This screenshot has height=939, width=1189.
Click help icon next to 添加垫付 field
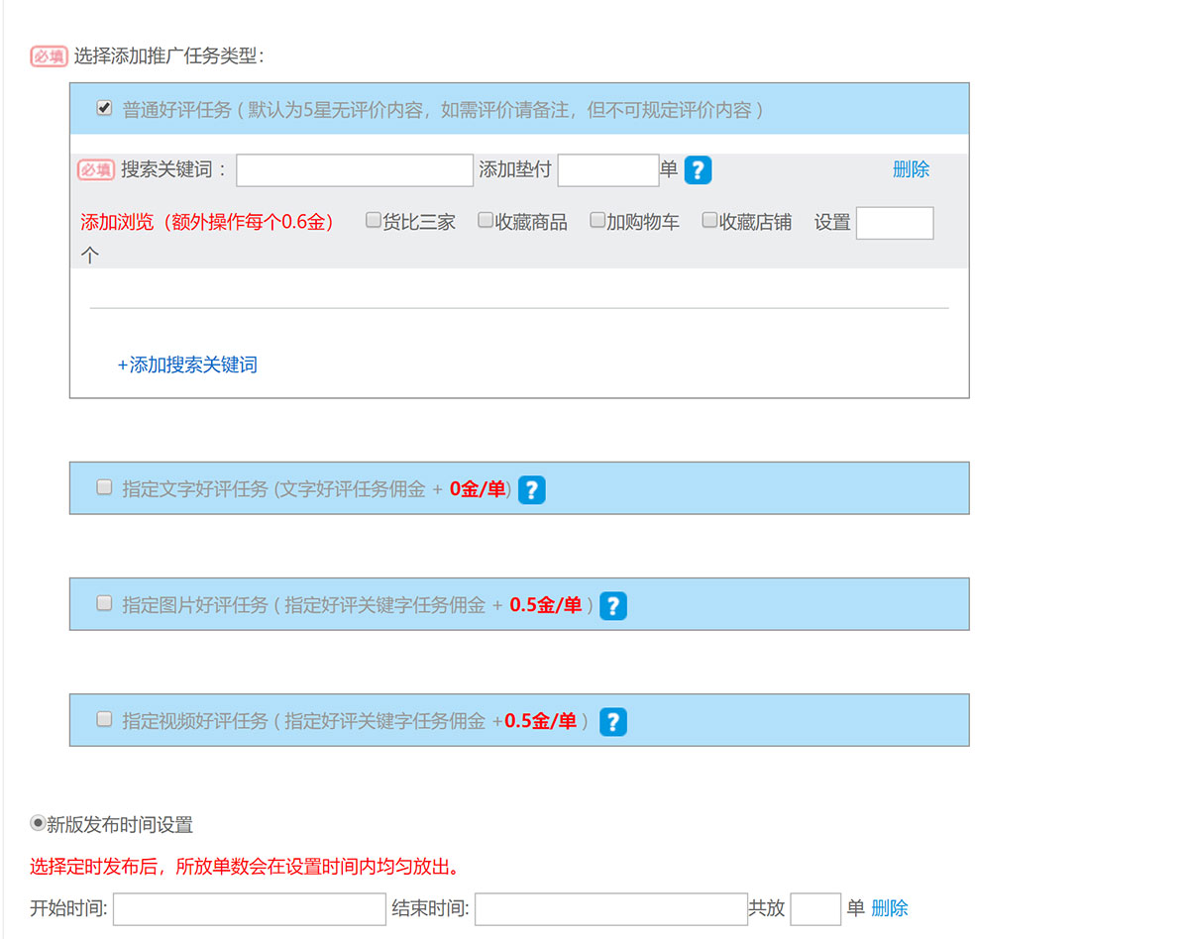[x=698, y=170]
